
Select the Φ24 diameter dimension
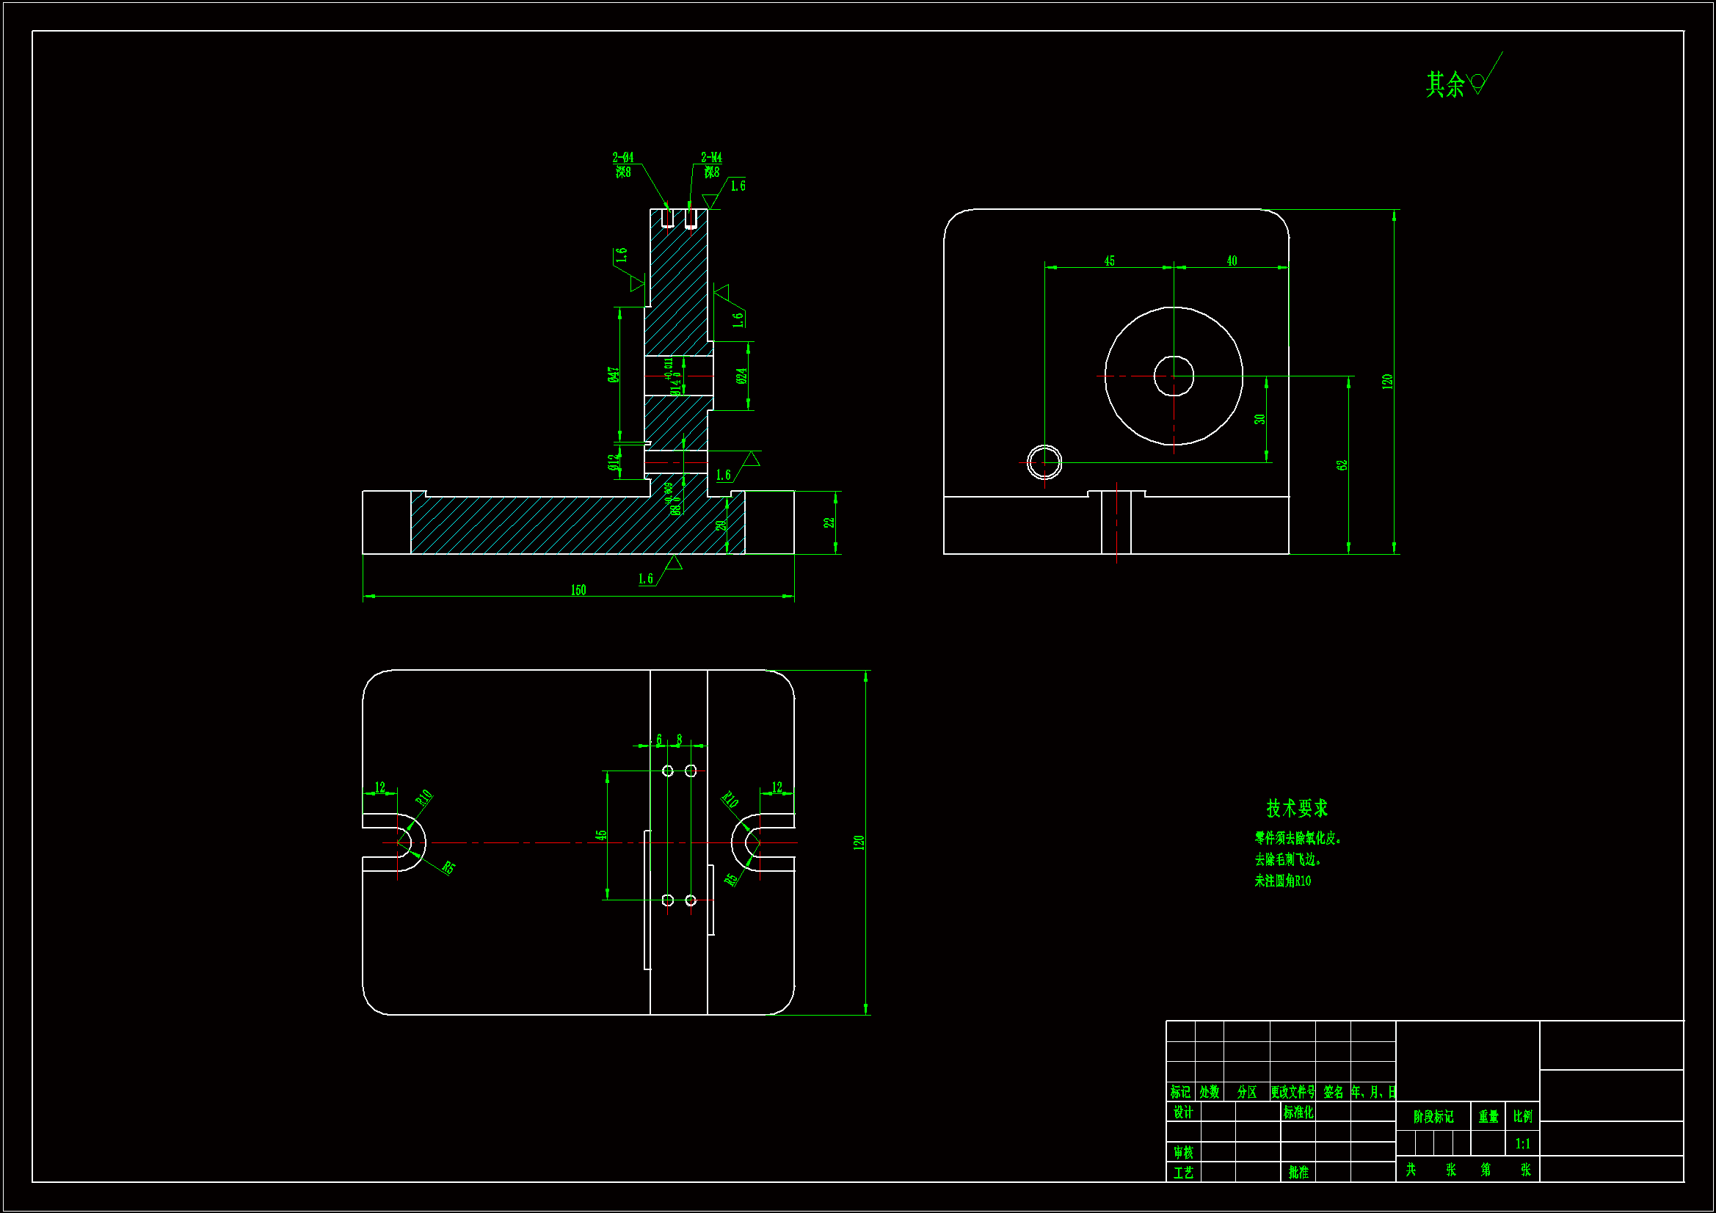(741, 376)
